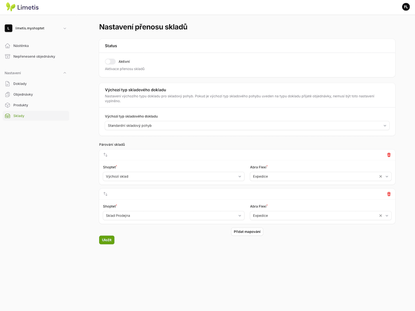The width and height of the screenshot is (415, 311).
Task: Click reorder arrows on Sklad Prodejna mapping
Action: (x=105, y=194)
